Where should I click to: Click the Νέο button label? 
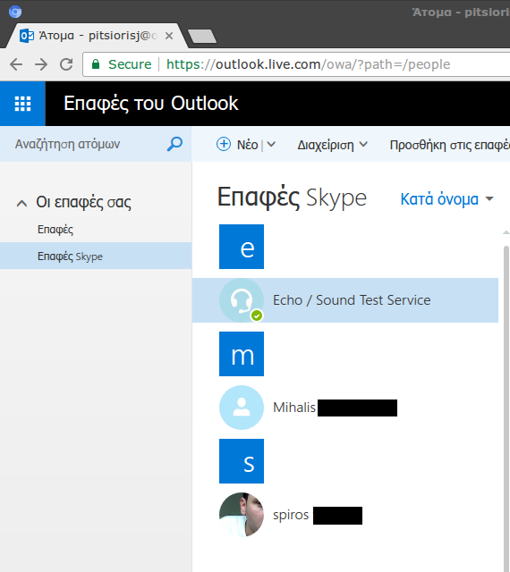(x=247, y=145)
